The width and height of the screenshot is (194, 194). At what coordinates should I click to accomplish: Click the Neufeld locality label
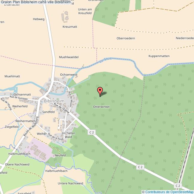(60, 155)
